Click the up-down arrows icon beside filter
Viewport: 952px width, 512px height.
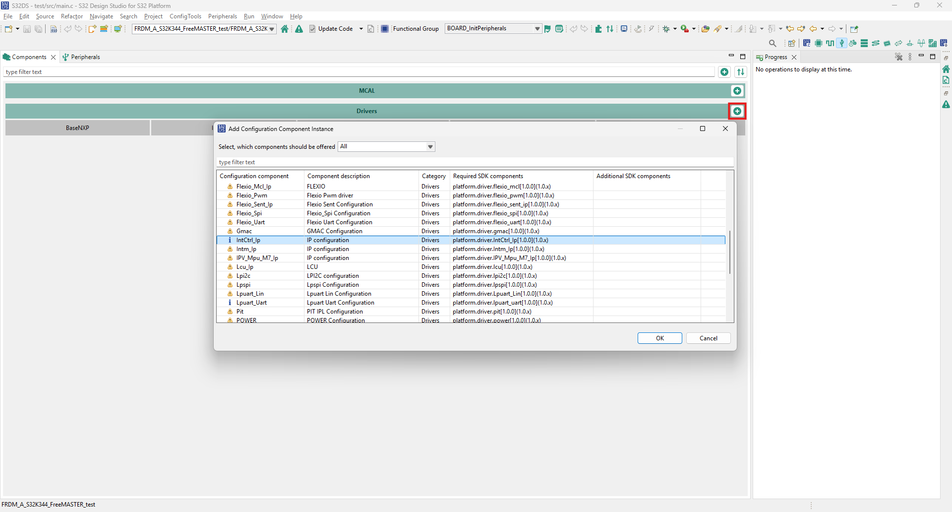point(741,72)
